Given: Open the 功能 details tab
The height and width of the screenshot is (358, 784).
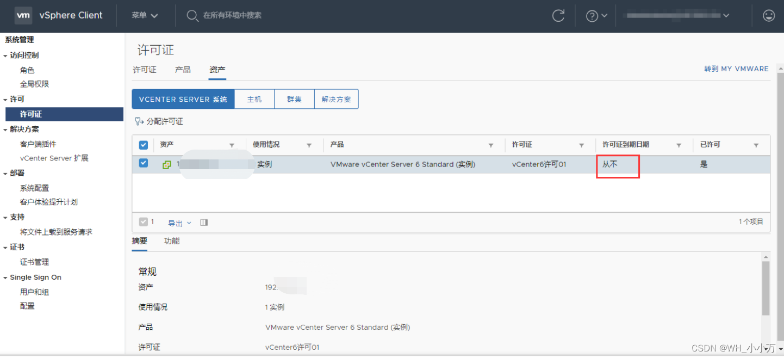Looking at the screenshot, I should click(x=172, y=240).
